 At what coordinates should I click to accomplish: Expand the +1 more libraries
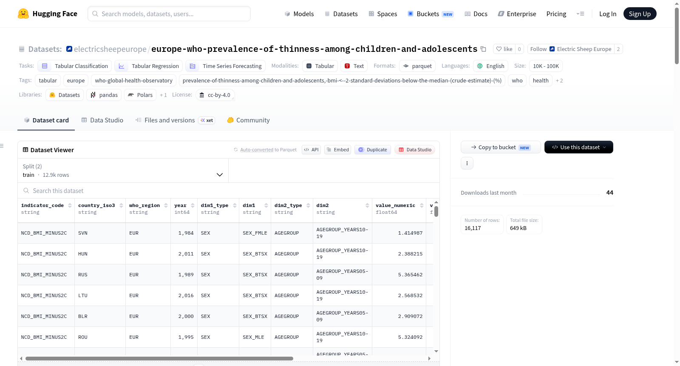[x=163, y=95]
